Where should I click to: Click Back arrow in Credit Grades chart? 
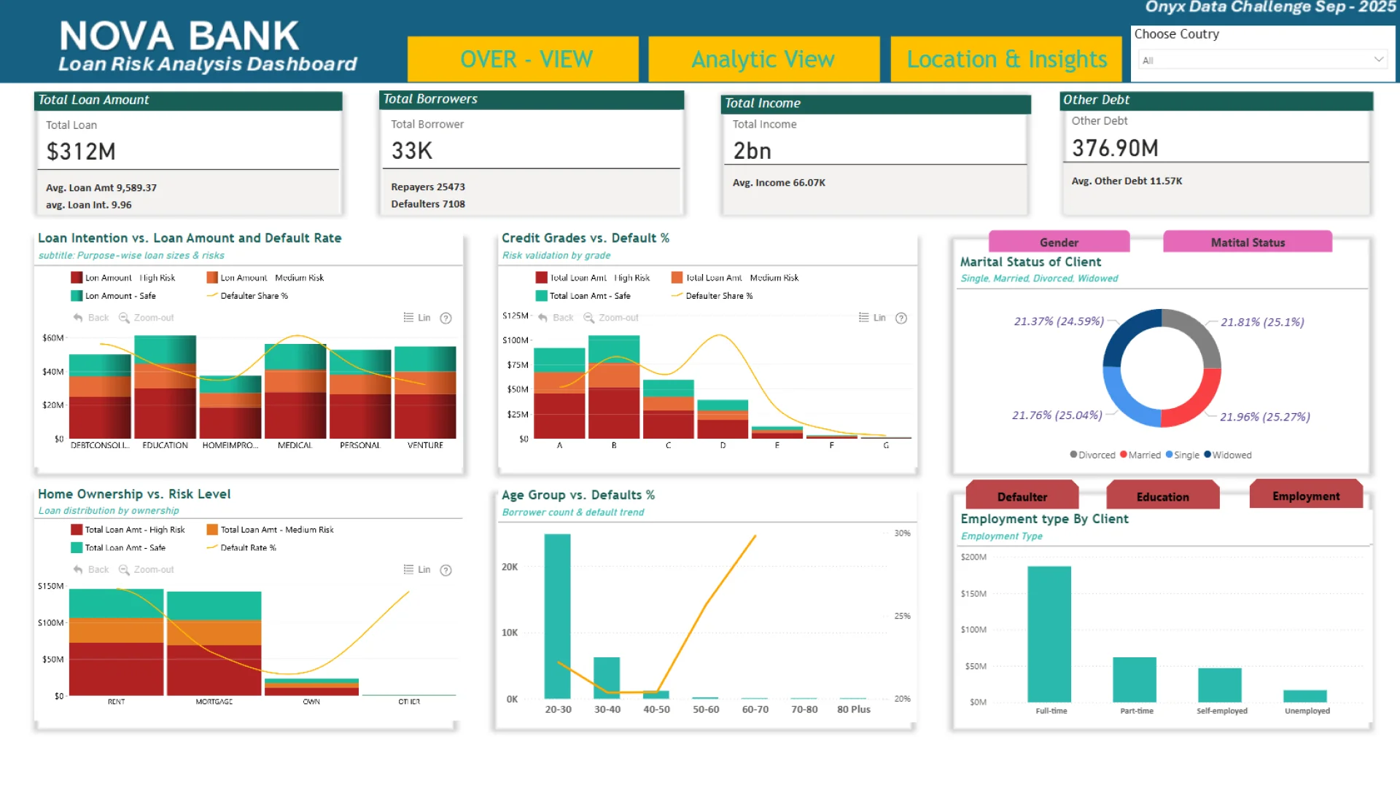[x=542, y=318]
